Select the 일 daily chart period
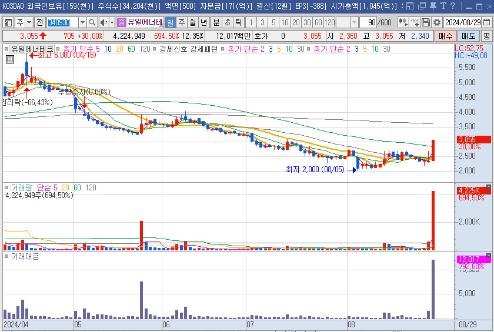494x332 pixels. [x=170, y=22]
